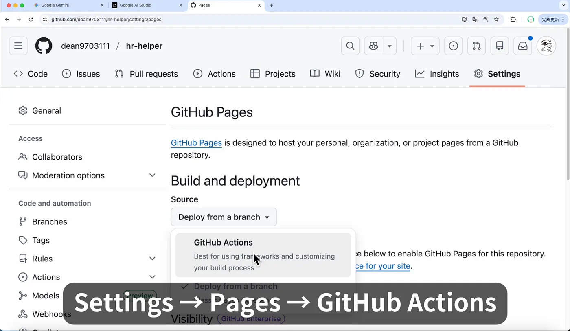The width and height of the screenshot is (570, 331).
Task: Switch to the Google Gemini browser tab
Action: coord(69,5)
